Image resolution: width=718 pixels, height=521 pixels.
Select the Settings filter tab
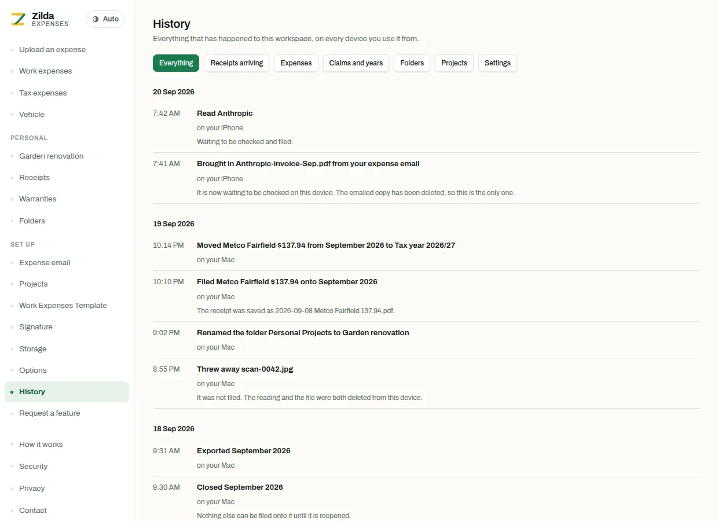click(x=498, y=63)
